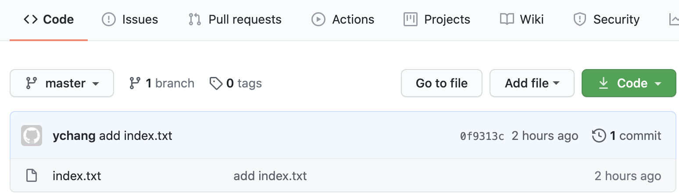Click ychang's avatar thumbnail
The height and width of the screenshot is (195, 679).
click(32, 136)
